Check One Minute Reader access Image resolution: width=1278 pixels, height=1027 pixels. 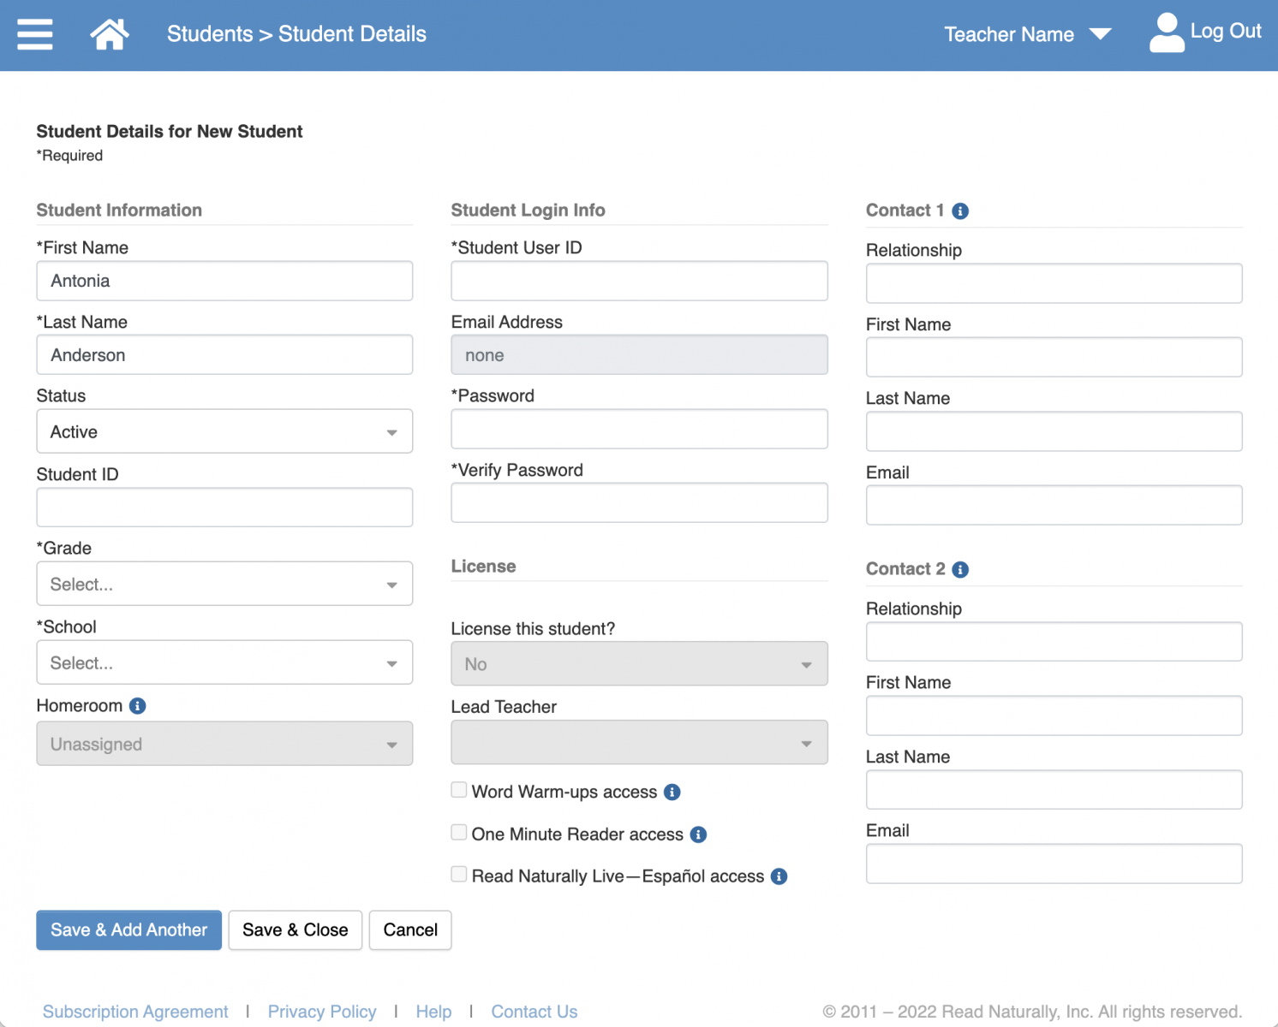click(459, 831)
